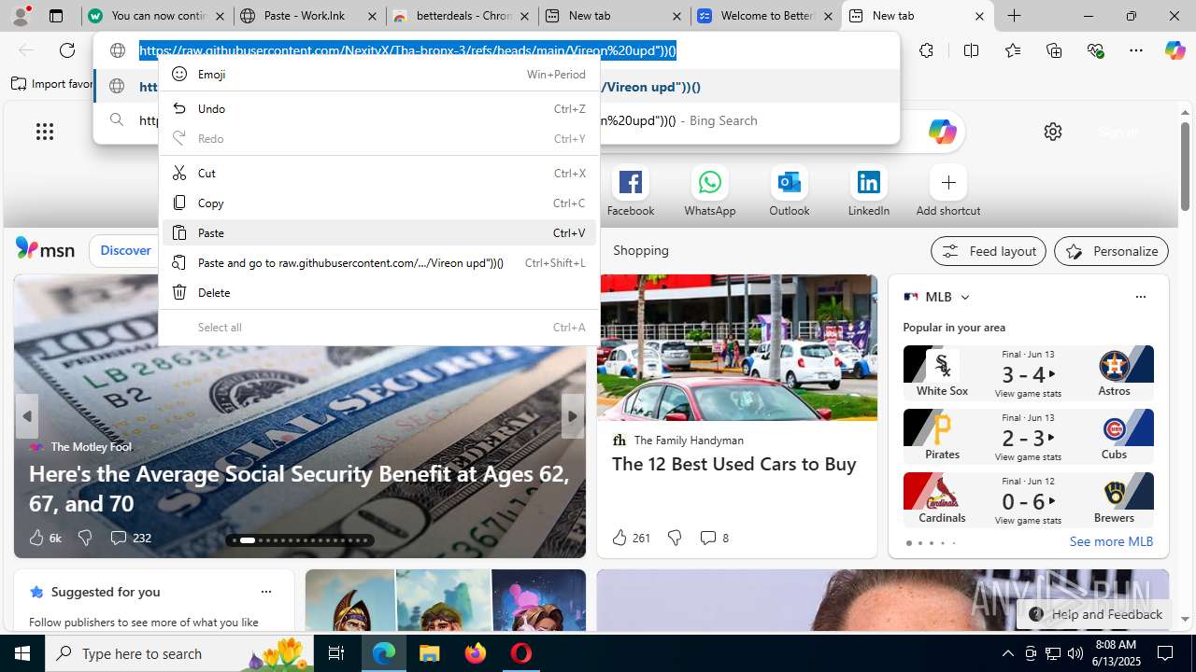Screen dimensions: 1196x672
Task: Open the LinkedIn shortcut
Action: [869, 191]
